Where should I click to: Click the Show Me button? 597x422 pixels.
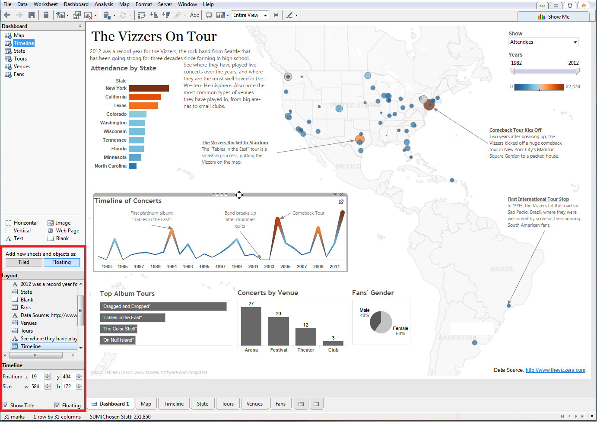click(553, 16)
